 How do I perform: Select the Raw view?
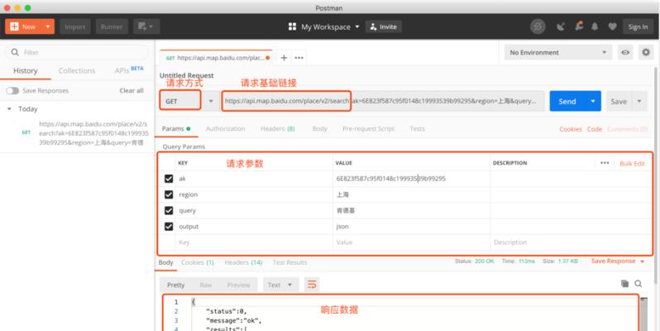(206, 285)
